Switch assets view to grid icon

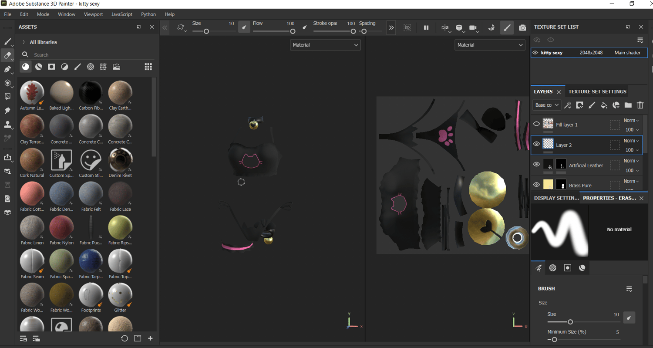(148, 67)
